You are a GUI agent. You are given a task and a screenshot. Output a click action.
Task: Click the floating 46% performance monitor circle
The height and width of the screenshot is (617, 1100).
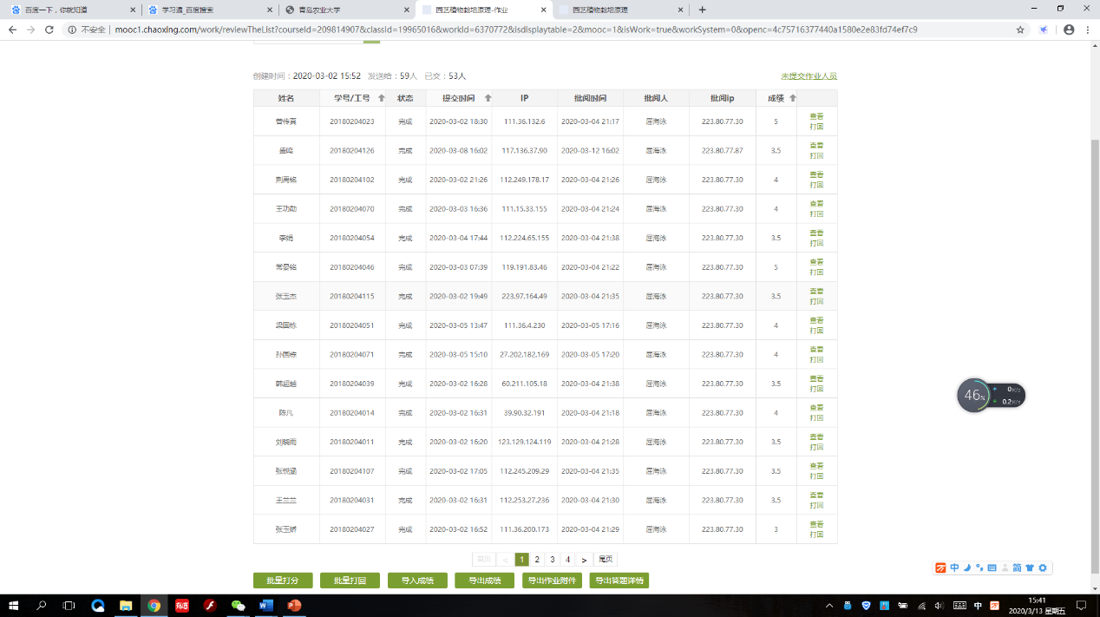tap(973, 396)
